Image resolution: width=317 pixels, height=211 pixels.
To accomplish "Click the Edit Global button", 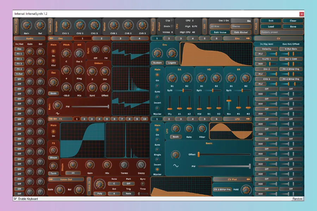I will [x=241, y=32].
